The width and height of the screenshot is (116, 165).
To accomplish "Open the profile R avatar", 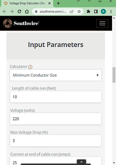I will pyautogui.click(x=103, y=11).
